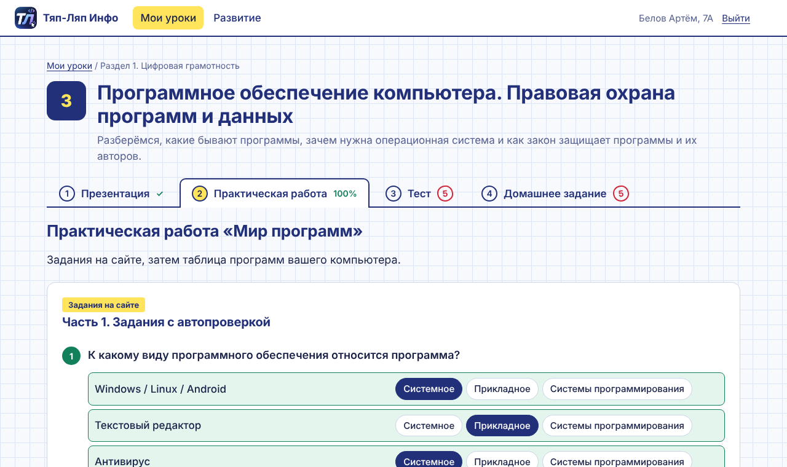The width and height of the screenshot is (787, 467).
Task: Click the Текстовый редактор row label
Action: point(148,425)
